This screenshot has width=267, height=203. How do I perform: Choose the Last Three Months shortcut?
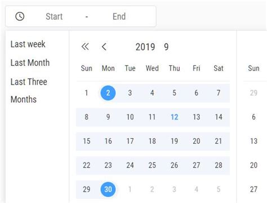29,90
